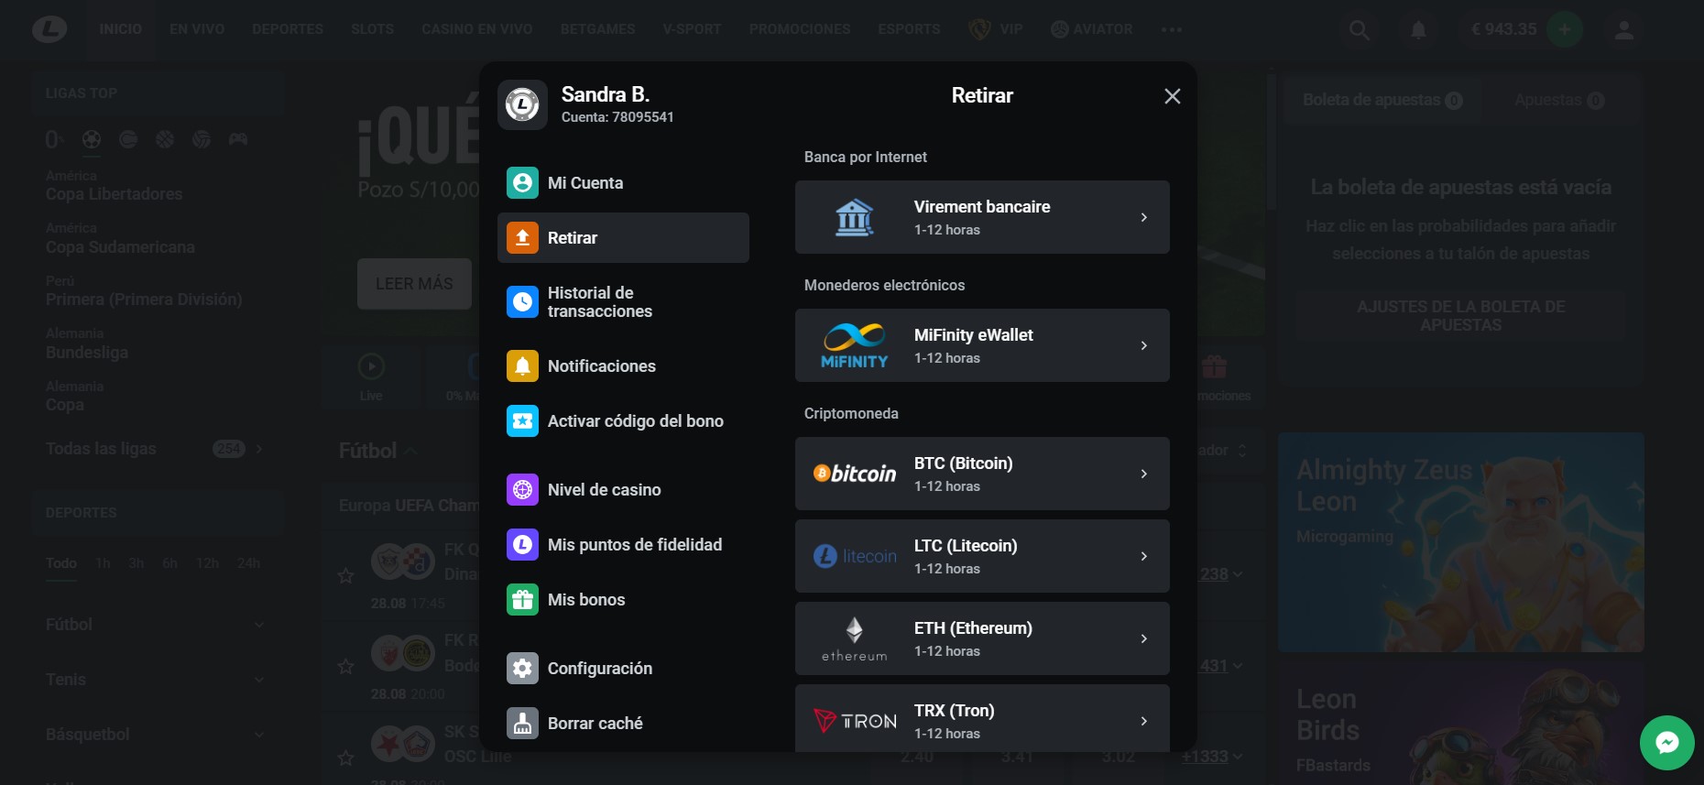1704x785 pixels.
Task: Click the purple Nivel de casino icon
Action: pos(522,490)
